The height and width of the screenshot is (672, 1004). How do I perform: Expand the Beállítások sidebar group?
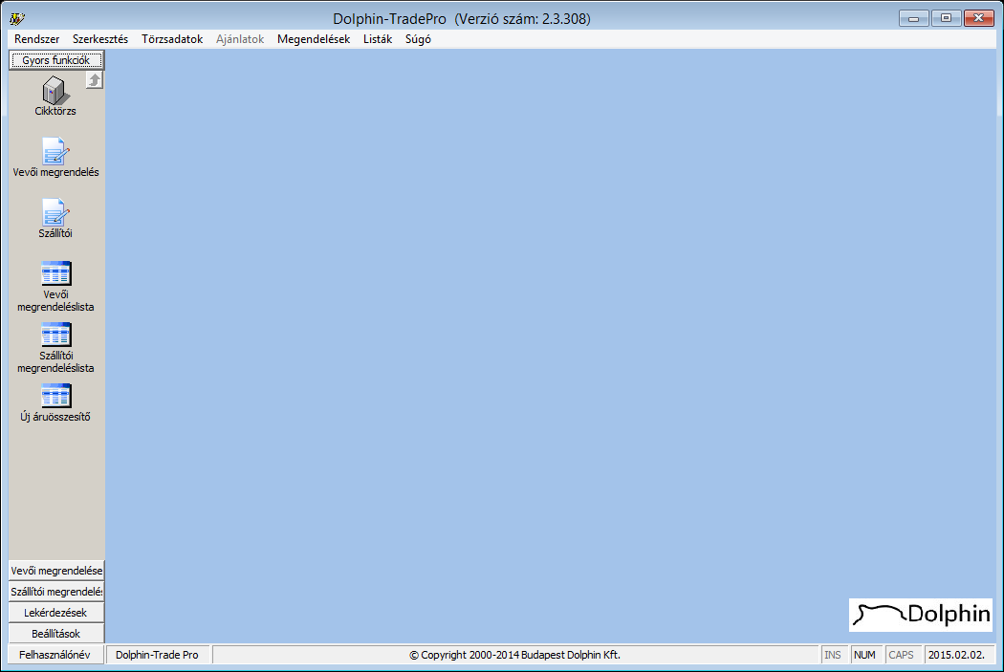pyautogui.click(x=56, y=634)
